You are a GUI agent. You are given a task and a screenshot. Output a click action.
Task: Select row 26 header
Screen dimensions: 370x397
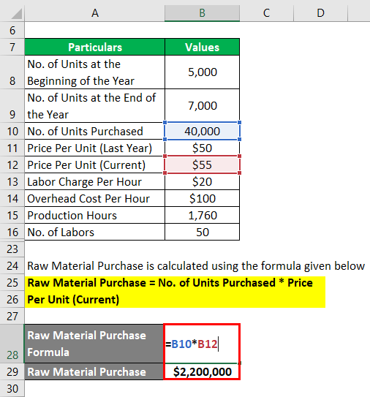[x=12, y=299]
